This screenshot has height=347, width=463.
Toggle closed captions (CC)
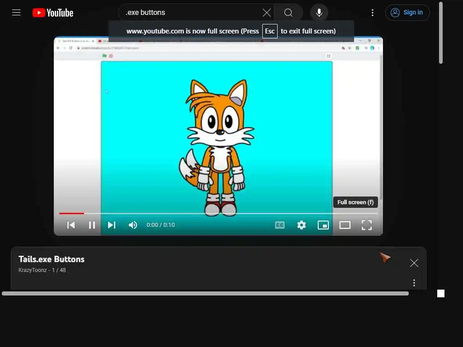279,225
